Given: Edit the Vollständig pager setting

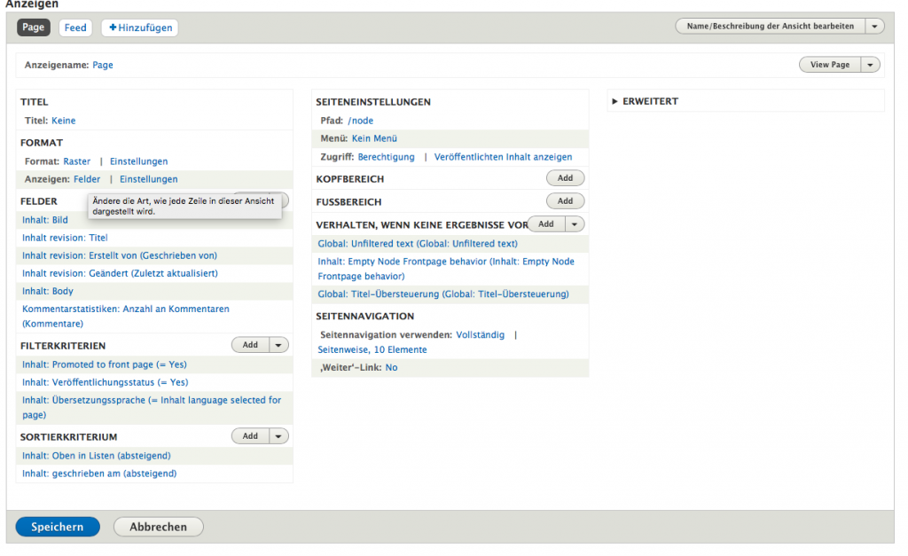Looking at the screenshot, I should 480,335.
